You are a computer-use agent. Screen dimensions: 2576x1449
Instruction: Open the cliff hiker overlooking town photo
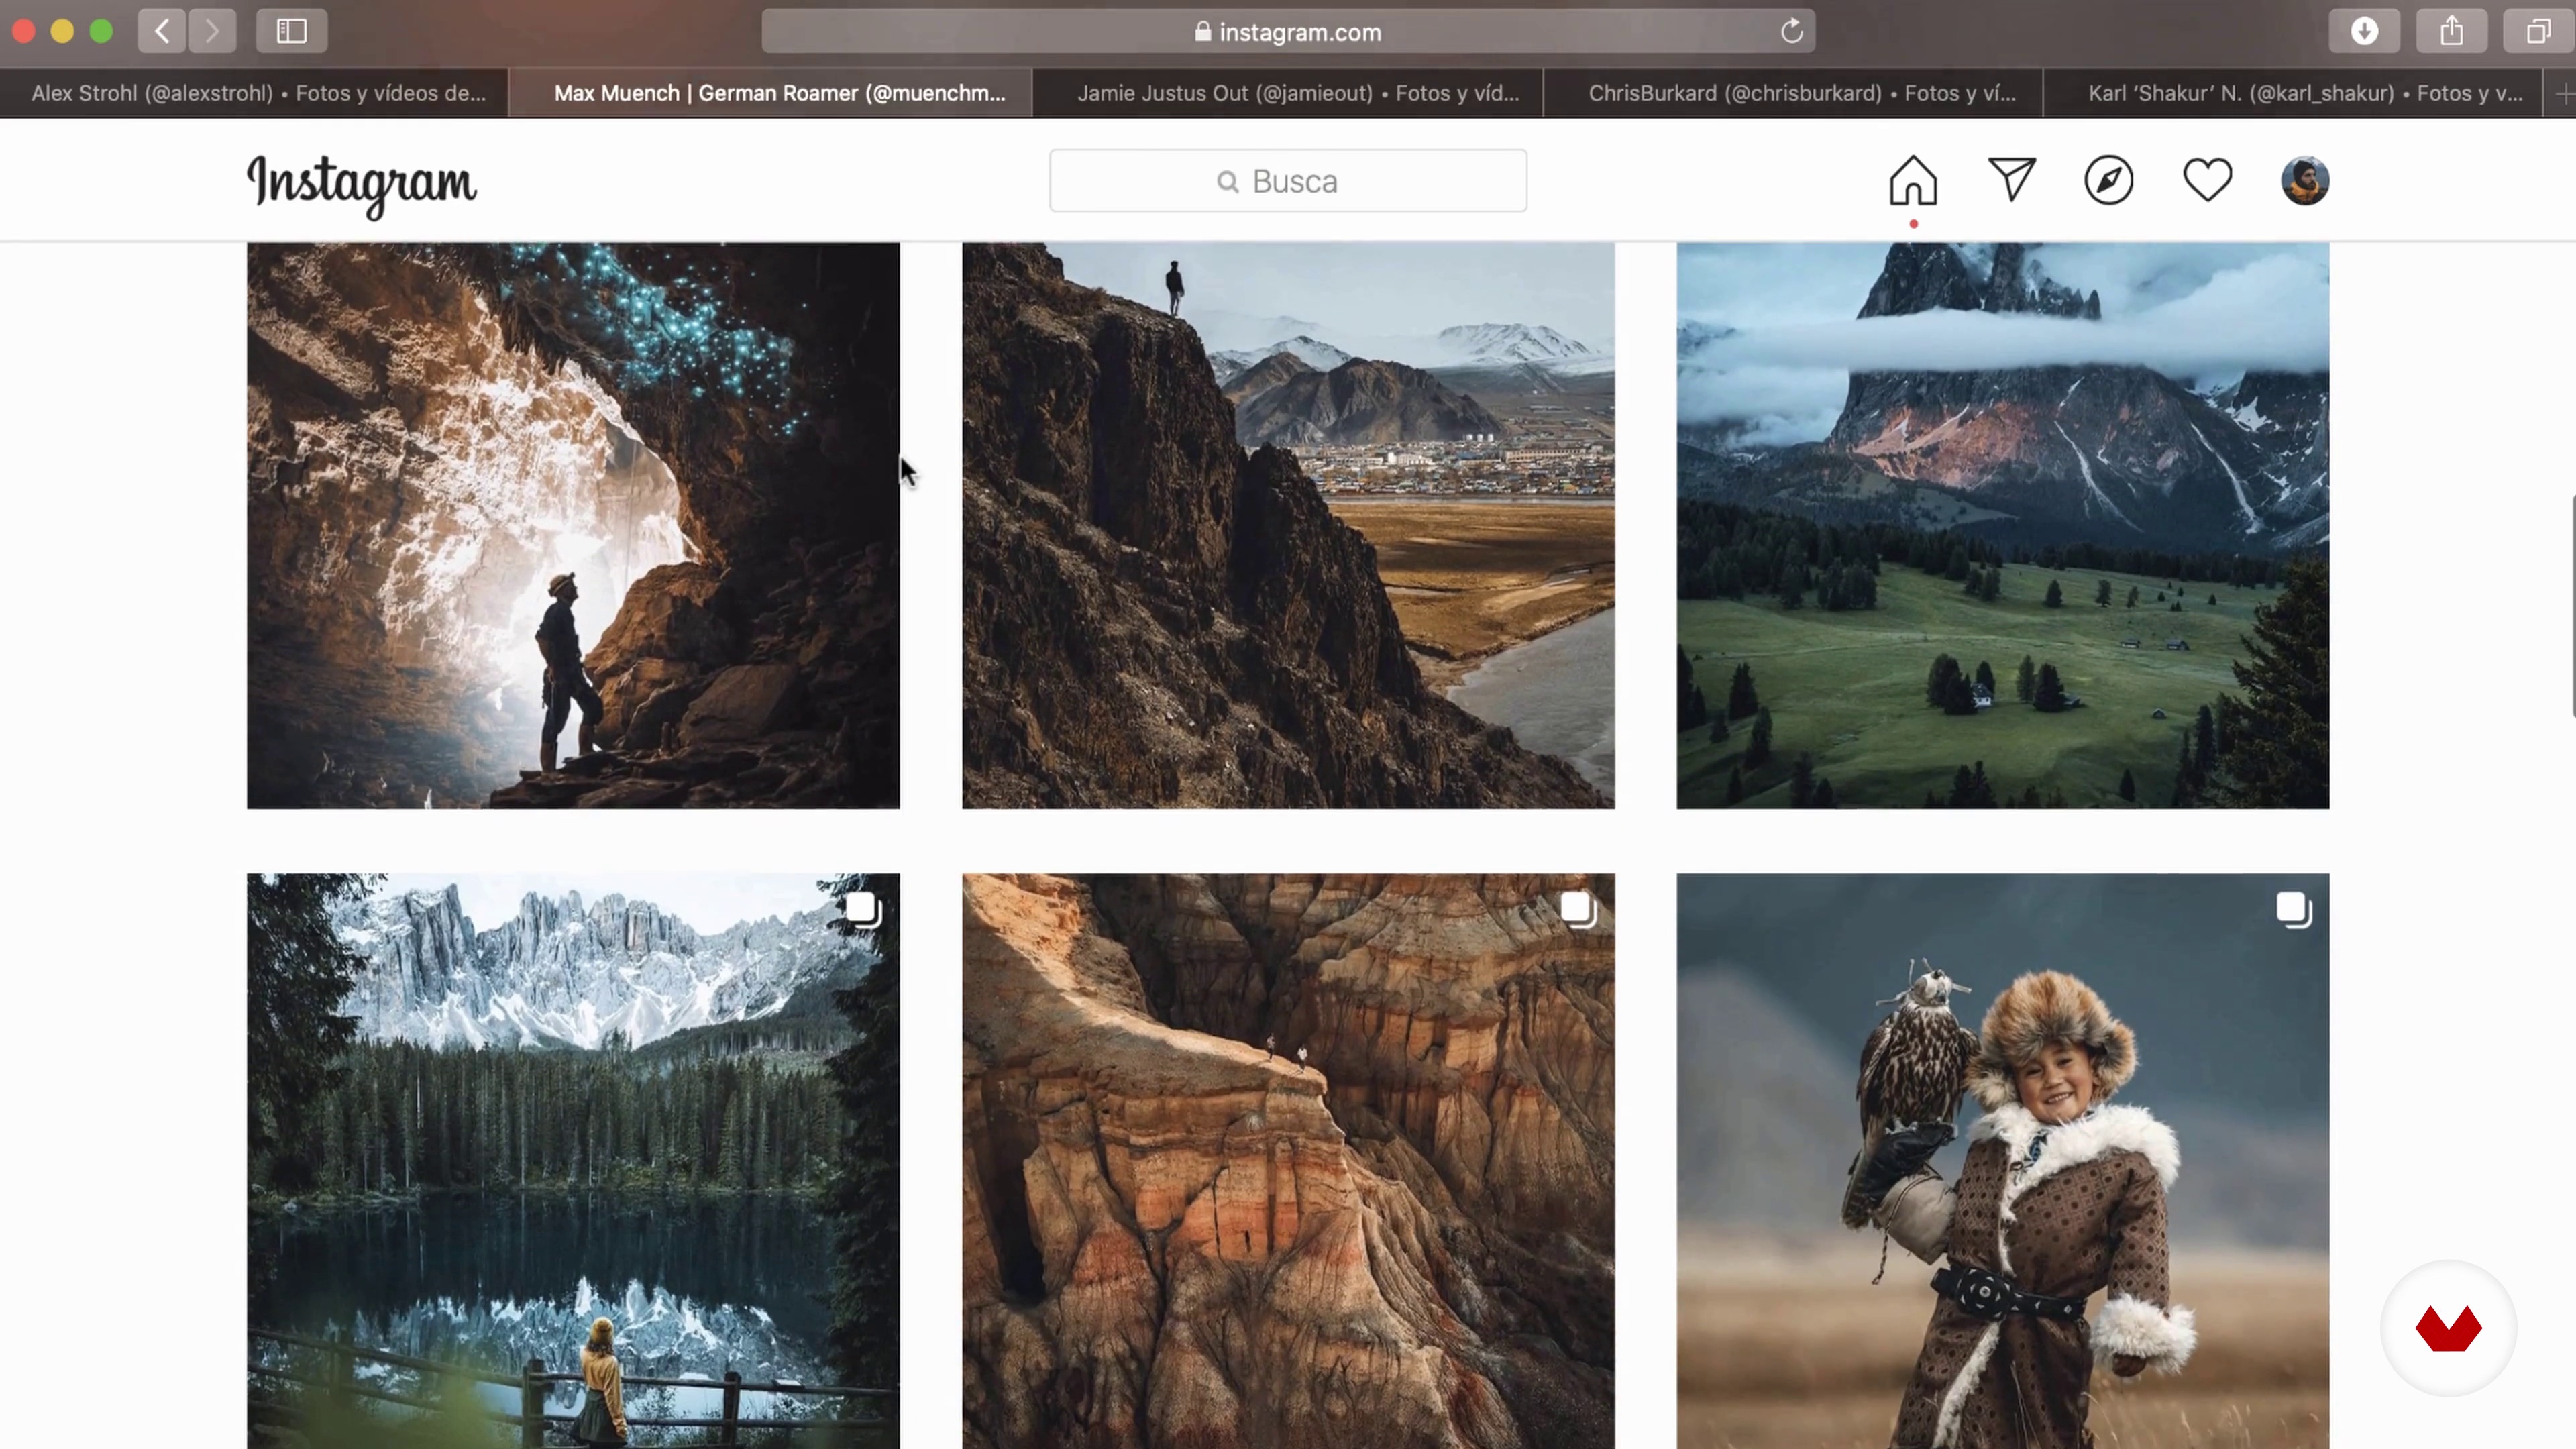pos(1288,525)
